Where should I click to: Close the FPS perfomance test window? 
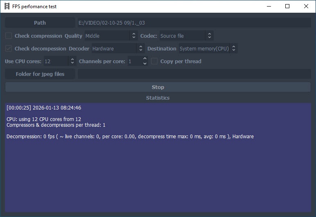pyautogui.click(x=306, y=6)
